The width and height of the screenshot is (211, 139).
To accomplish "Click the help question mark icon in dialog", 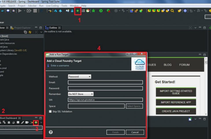I will tap(51, 132).
